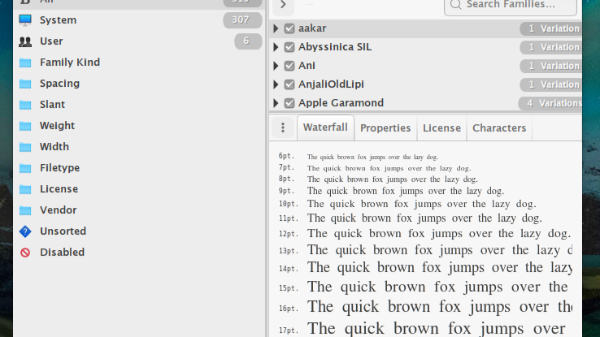Screen dimensions: 600x337
Task: Select the Disabled category label
Action: tap(63, 253)
